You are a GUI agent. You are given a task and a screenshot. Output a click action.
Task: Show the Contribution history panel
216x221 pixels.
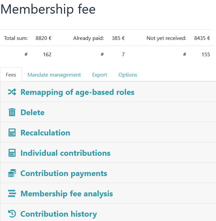point(59,214)
